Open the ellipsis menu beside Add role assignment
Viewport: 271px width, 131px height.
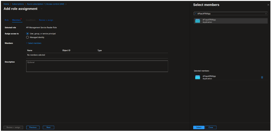[42, 9]
